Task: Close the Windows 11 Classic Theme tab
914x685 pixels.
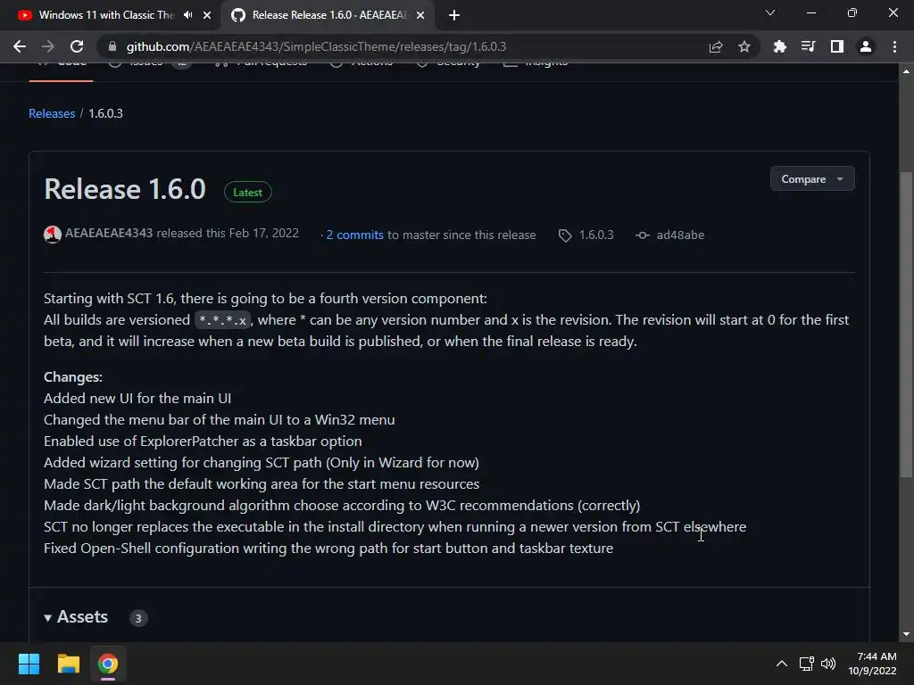Action: [207, 15]
